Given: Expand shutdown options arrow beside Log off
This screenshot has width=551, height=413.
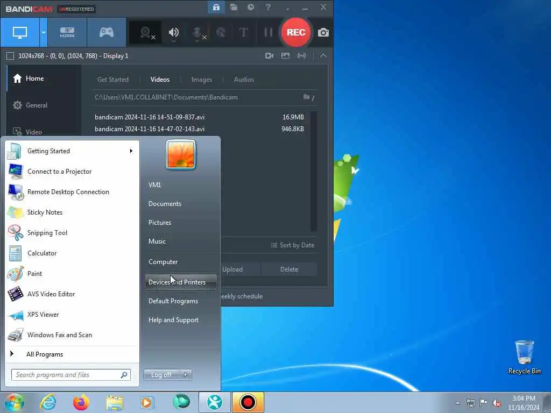Looking at the screenshot, I should [x=186, y=375].
